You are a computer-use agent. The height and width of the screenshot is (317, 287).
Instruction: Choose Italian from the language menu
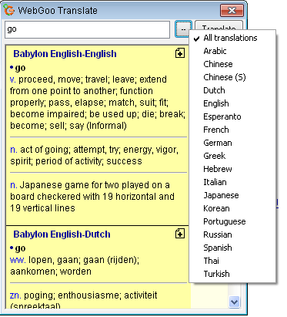pyautogui.click(x=232, y=182)
